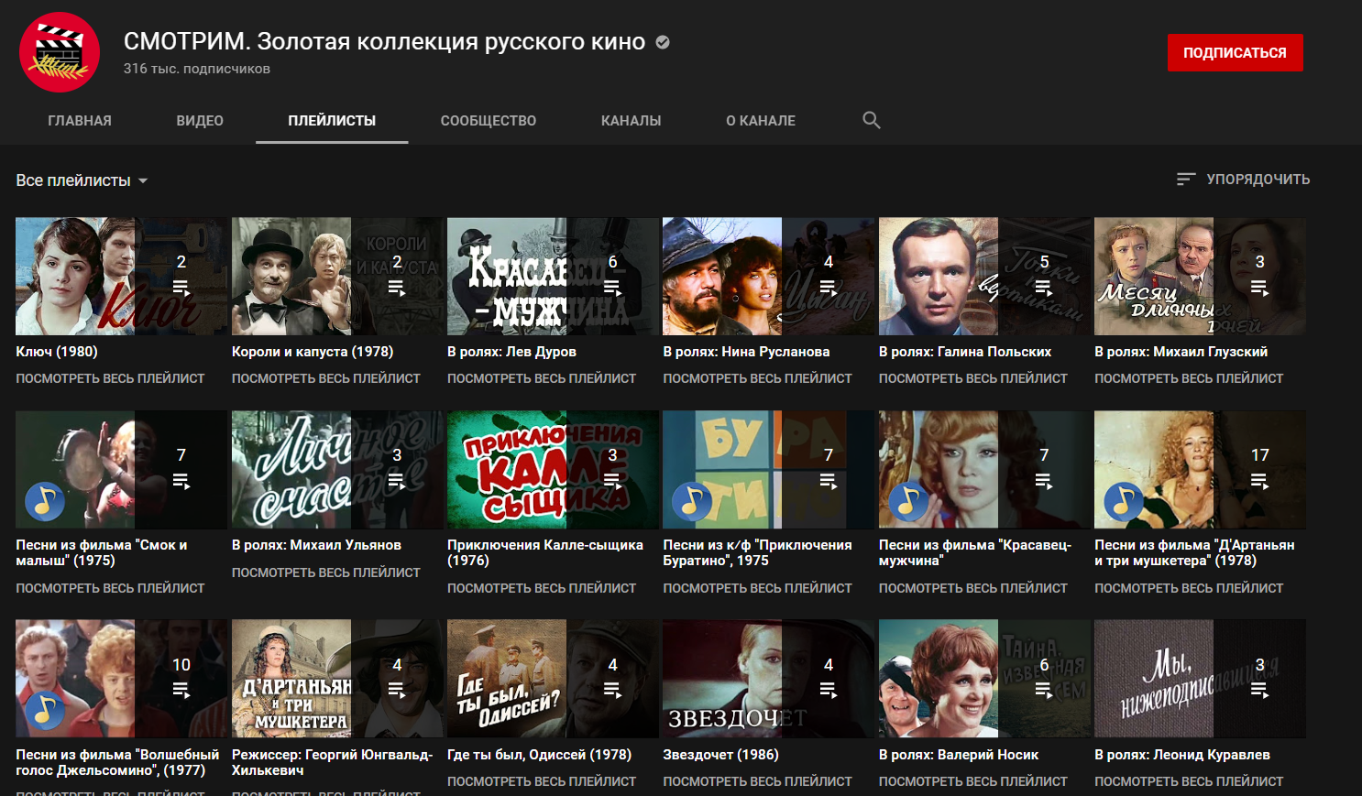Screen dimensions: 1362x796
Task: Switch to the ВИДЕО tab
Action: (200, 121)
